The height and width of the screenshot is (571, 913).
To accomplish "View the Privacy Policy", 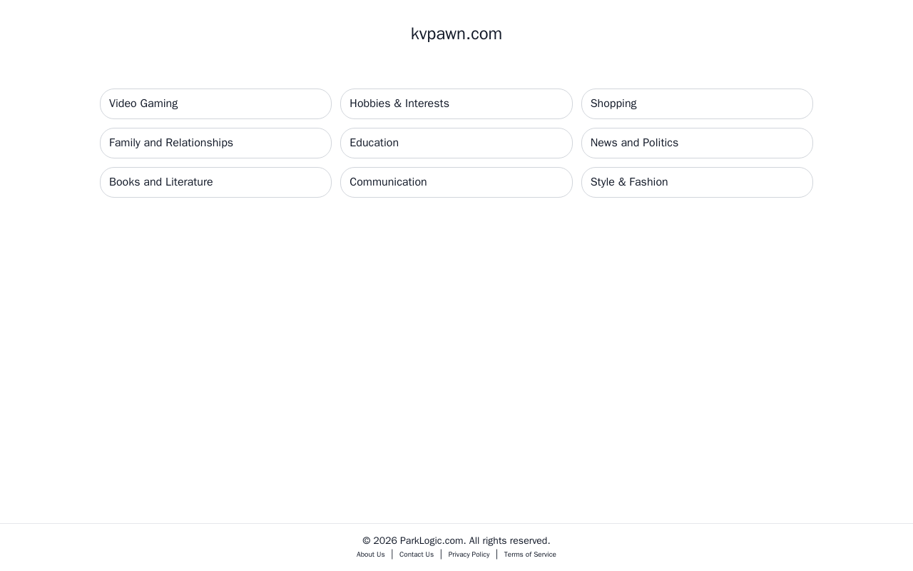I will pyautogui.click(x=469, y=555).
